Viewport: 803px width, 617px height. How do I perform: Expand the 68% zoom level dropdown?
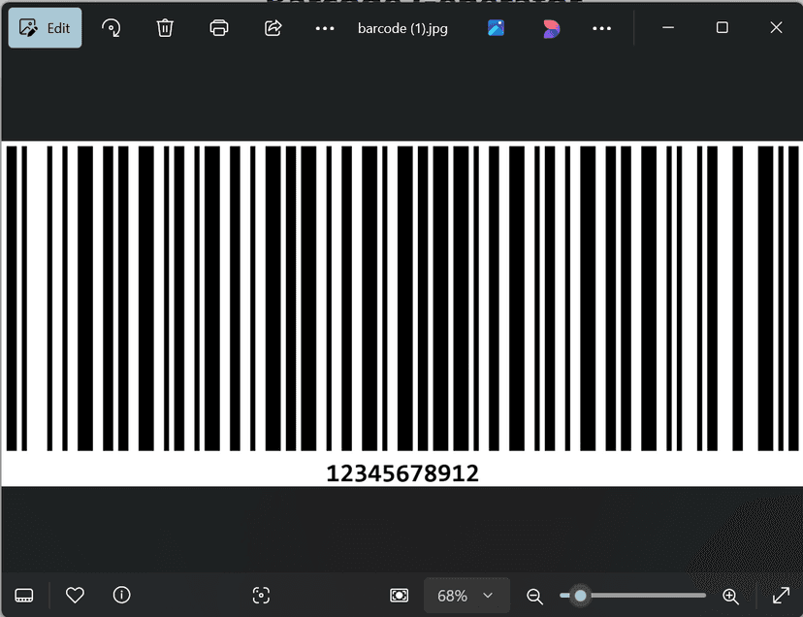[x=466, y=596]
